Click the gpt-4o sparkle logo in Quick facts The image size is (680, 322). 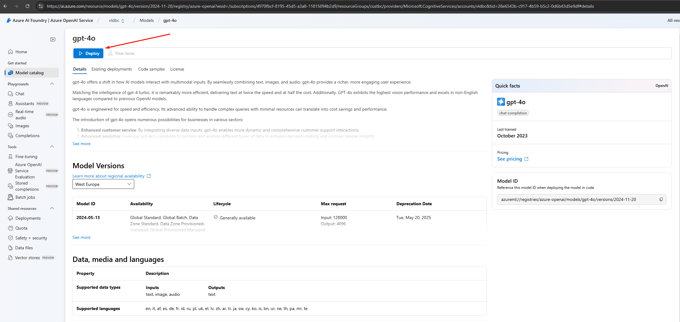coord(501,102)
